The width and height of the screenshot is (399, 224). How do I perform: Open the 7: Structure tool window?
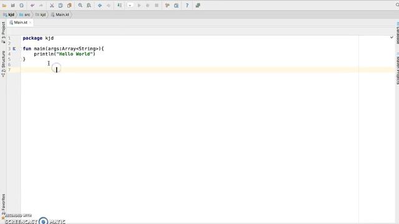3,64
